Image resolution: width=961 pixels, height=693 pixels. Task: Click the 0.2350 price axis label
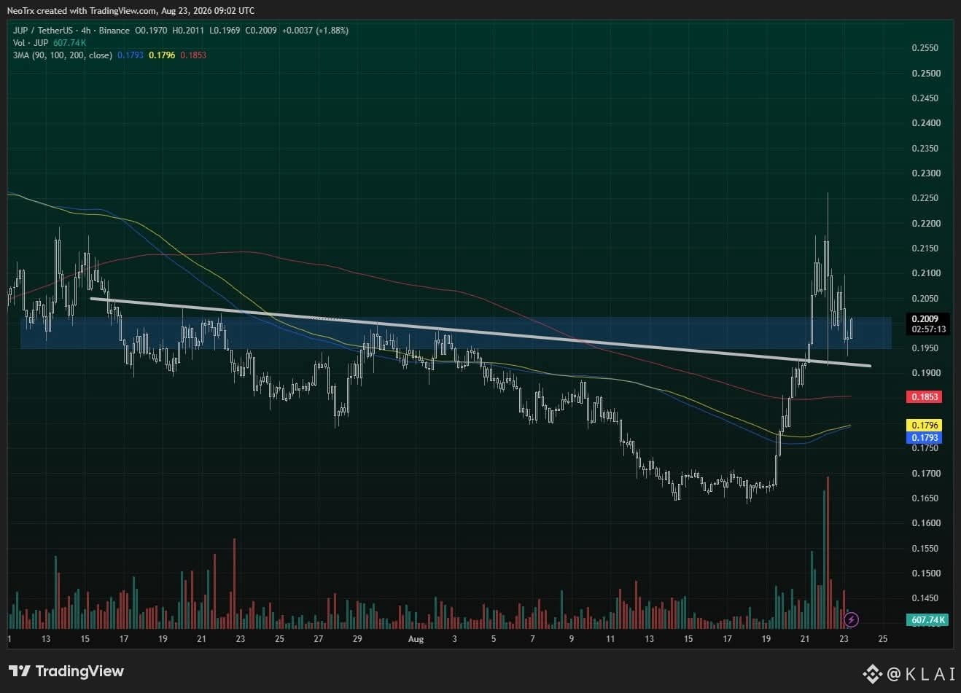pyautogui.click(x=925, y=149)
